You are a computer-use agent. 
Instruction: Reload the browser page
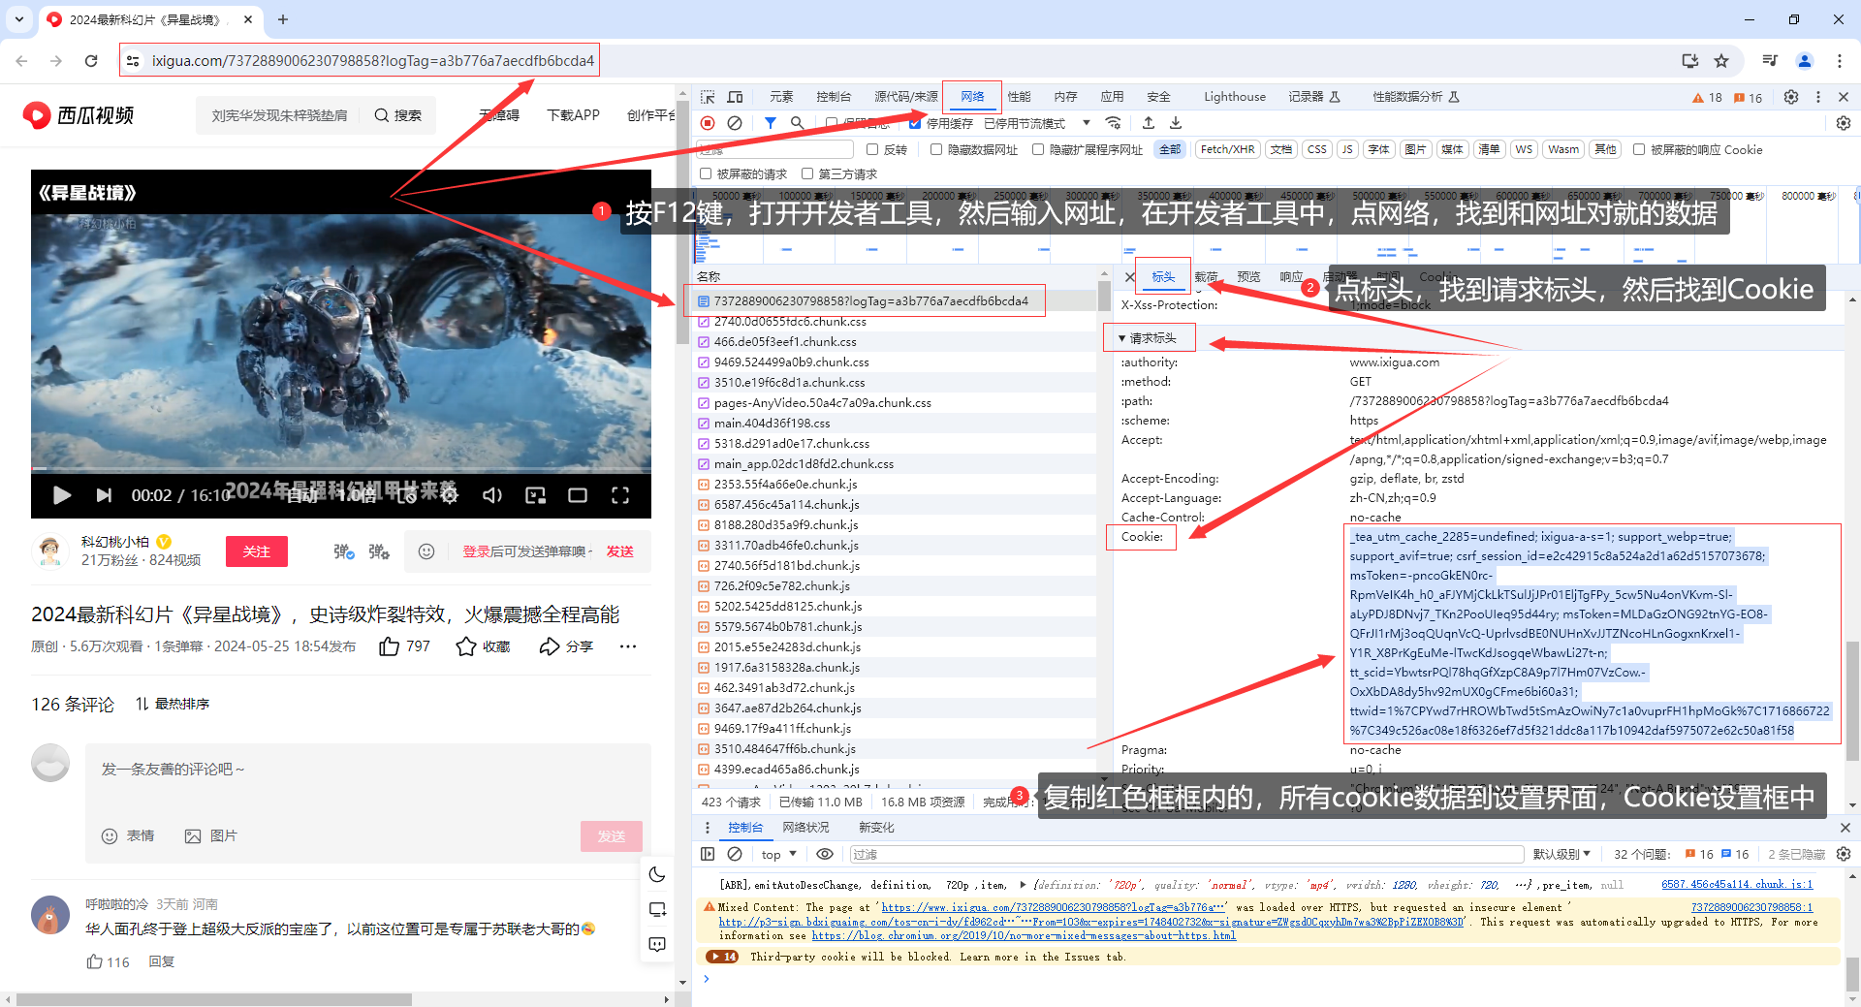tap(91, 61)
